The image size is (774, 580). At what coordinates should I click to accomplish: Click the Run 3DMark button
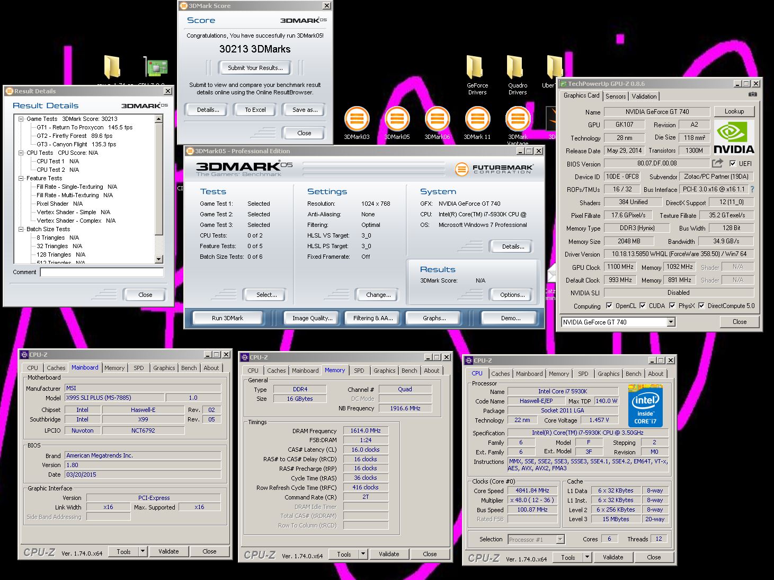click(227, 318)
